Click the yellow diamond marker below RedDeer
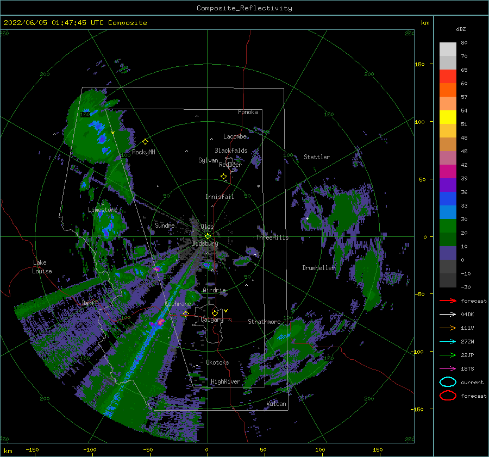This screenshot has height=457, width=489. pyautogui.click(x=223, y=177)
